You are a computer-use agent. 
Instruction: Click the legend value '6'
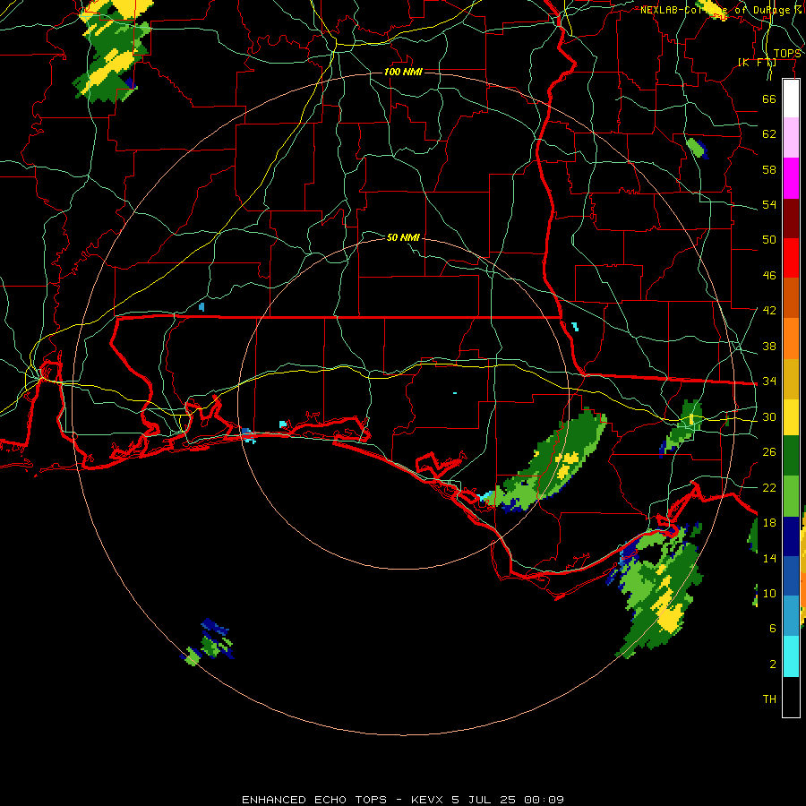(772, 629)
